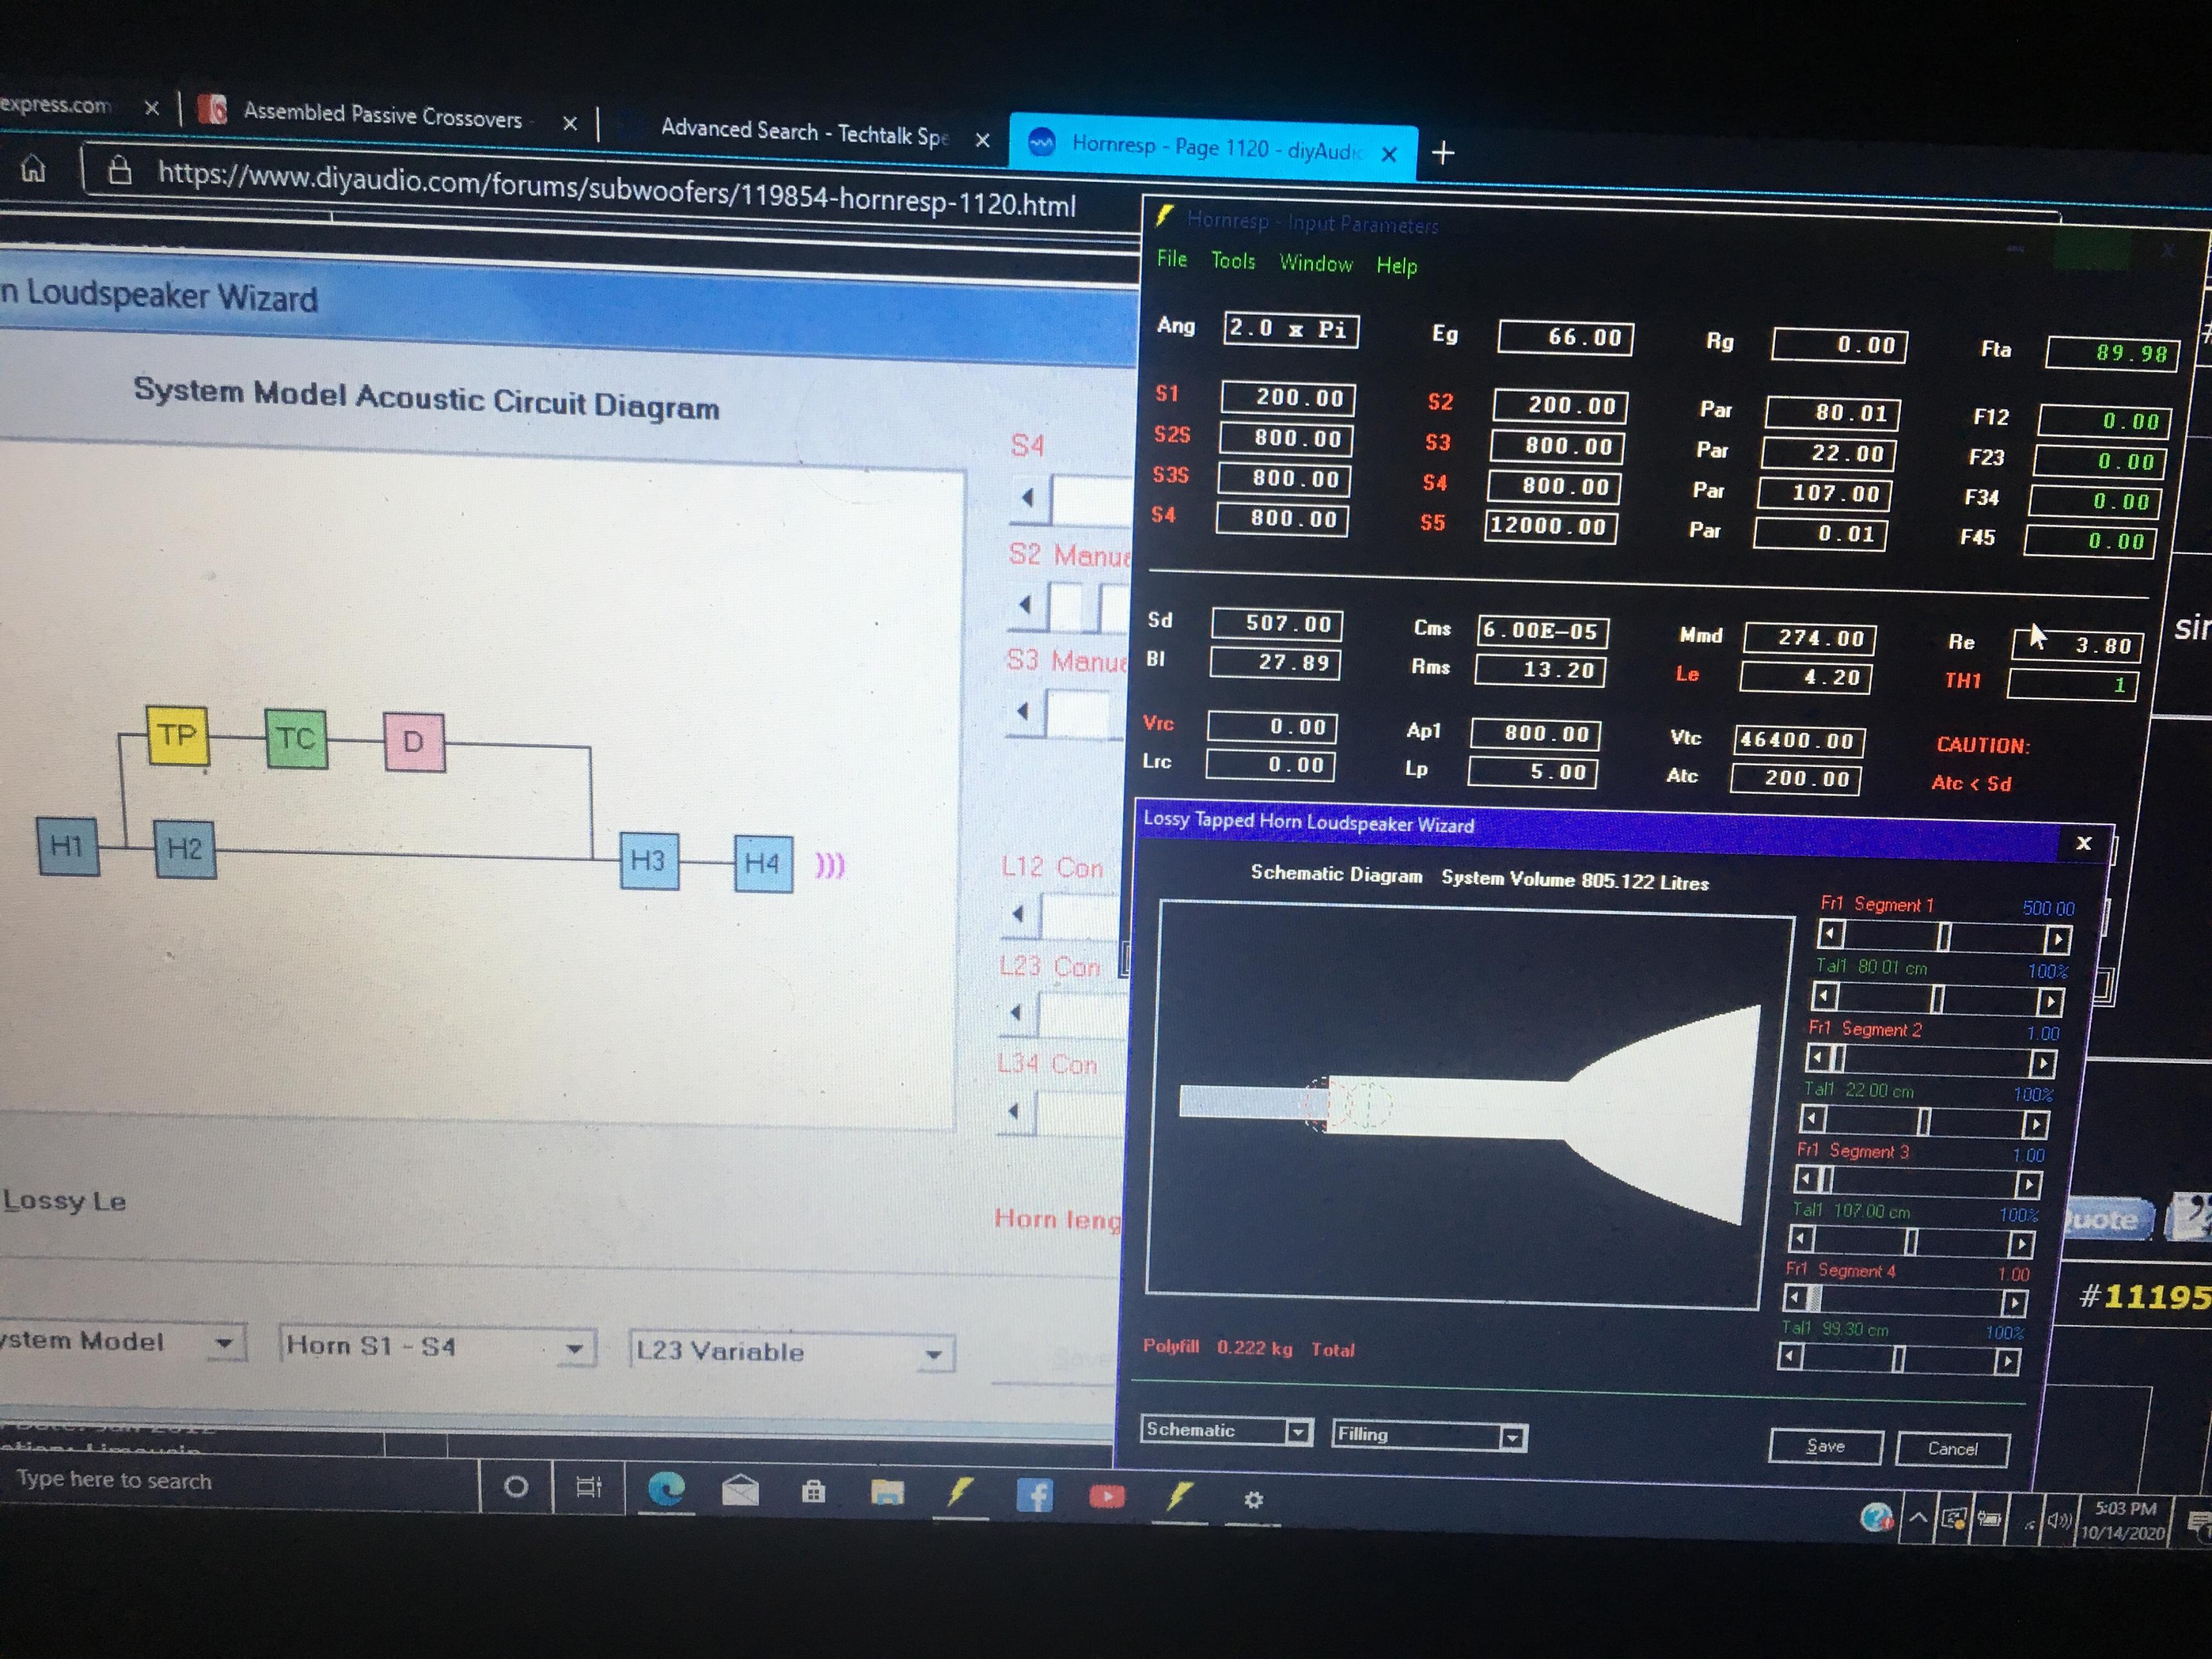The height and width of the screenshot is (1659, 2212).
Task: Open Cortana circle on the taskbar
Action: tap(516, 1487)
